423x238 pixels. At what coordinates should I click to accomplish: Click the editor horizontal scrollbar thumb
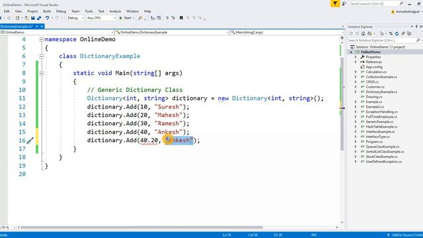tap(141, 227)
